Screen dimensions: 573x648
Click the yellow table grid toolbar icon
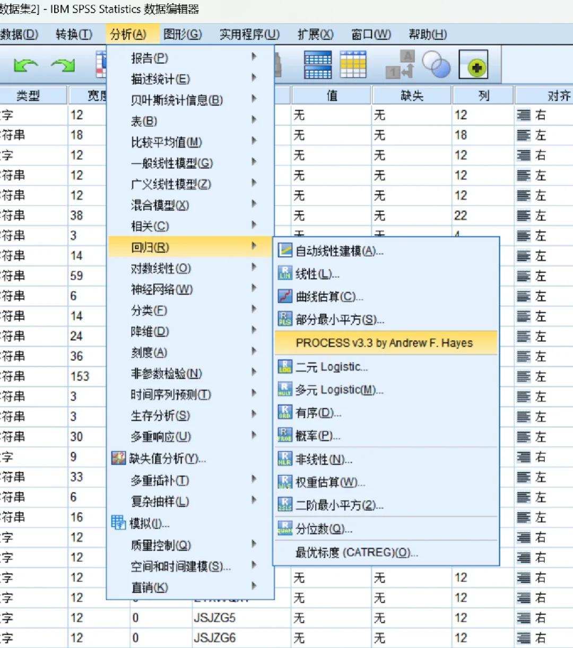pos(353,65)
